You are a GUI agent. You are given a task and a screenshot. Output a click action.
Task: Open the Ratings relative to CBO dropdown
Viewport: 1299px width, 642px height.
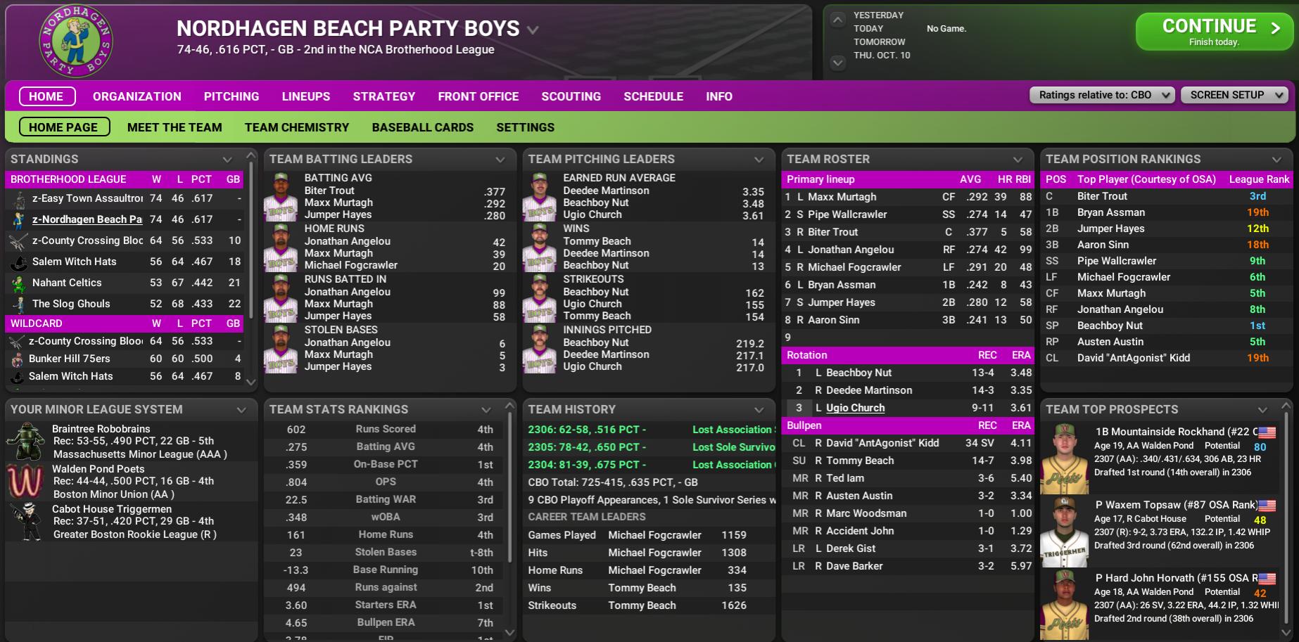pos(1102,95)
